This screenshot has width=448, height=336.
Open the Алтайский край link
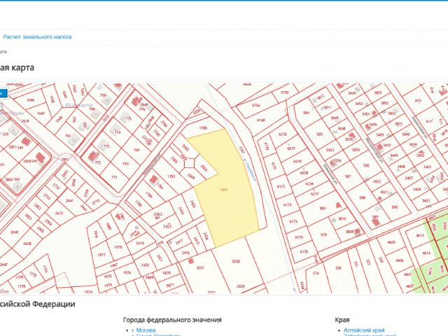[364, 330]
